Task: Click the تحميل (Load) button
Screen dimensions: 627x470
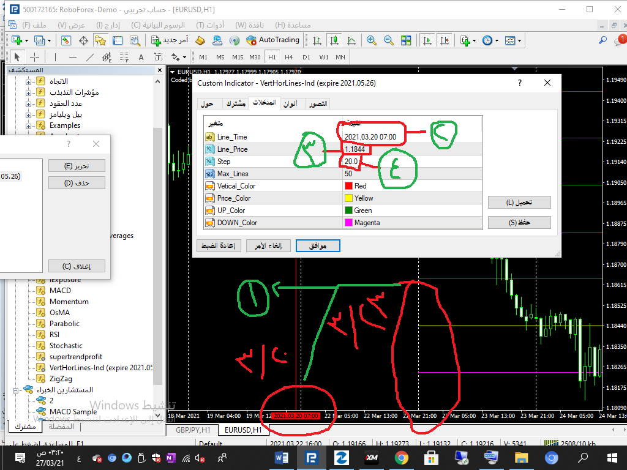Action: tap(519, 203)
